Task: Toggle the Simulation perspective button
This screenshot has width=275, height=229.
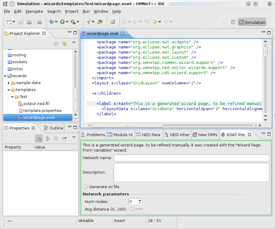Action: point(252,22)
